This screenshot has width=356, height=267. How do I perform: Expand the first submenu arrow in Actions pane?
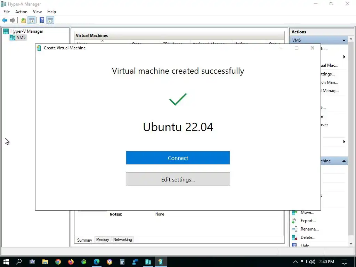pyautogui.click(x=344, y=57)
